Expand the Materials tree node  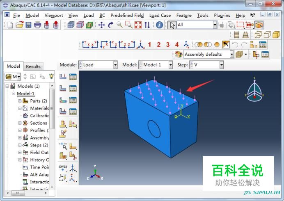click(20, 108)
